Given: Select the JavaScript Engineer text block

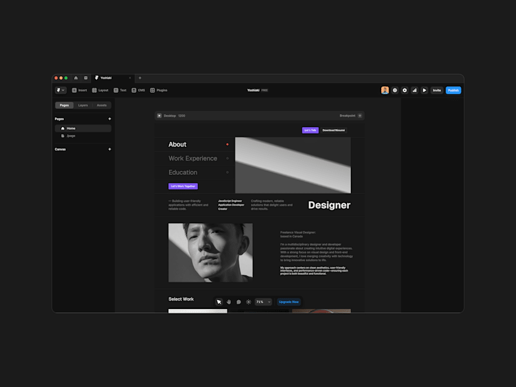Looking at the screenshot, I should (x=231, y=205).
